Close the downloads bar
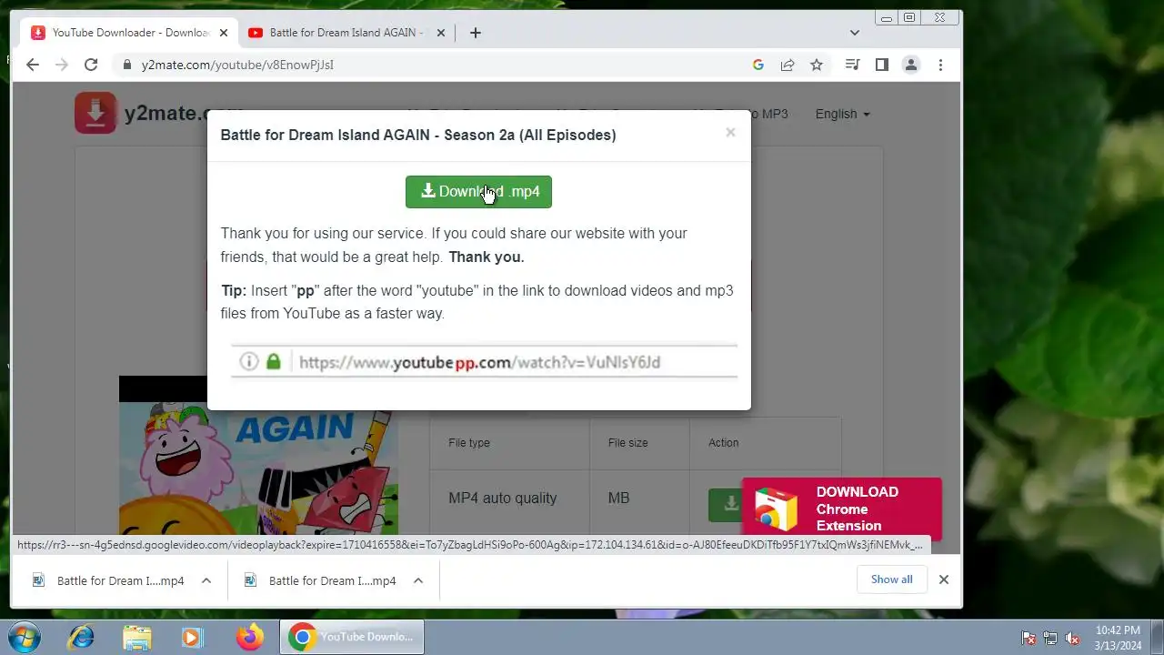Image resolution: width=1164 pixels, height=655 pixels. pyautogui.click(x=944, y=579)
